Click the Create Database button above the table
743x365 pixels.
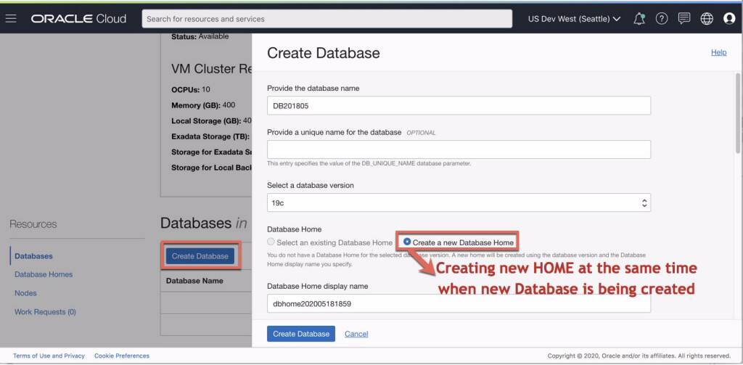coord(200,256)
